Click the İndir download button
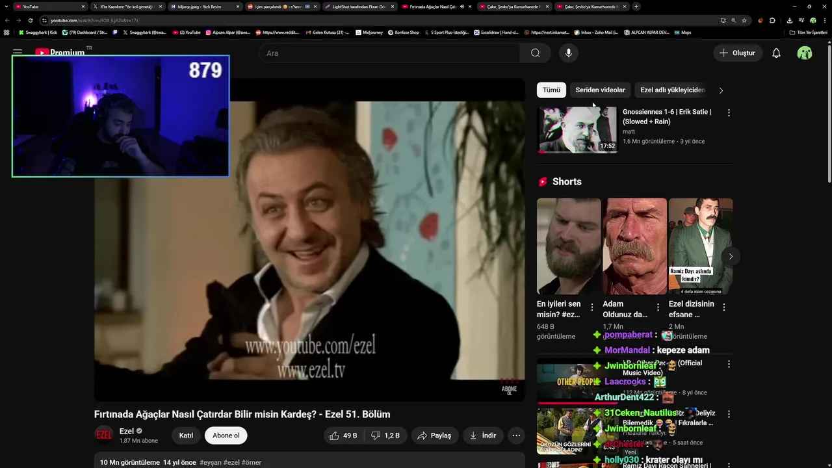Screen dimensions: 832x468 tap(483, 435)
